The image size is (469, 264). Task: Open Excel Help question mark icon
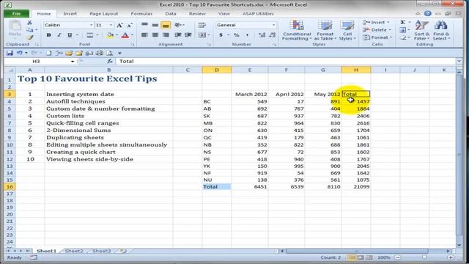click(428, 13)
